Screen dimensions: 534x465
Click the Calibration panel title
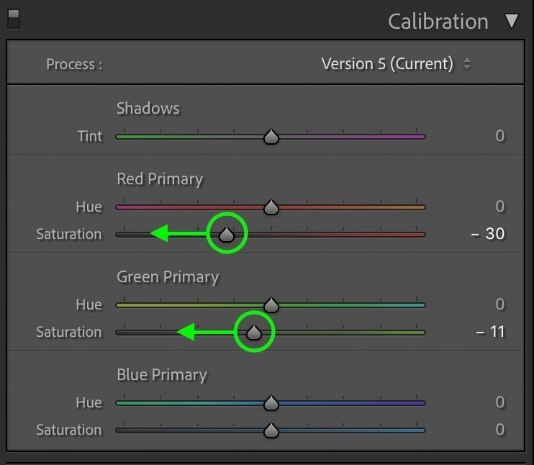(x=438, y=22)
